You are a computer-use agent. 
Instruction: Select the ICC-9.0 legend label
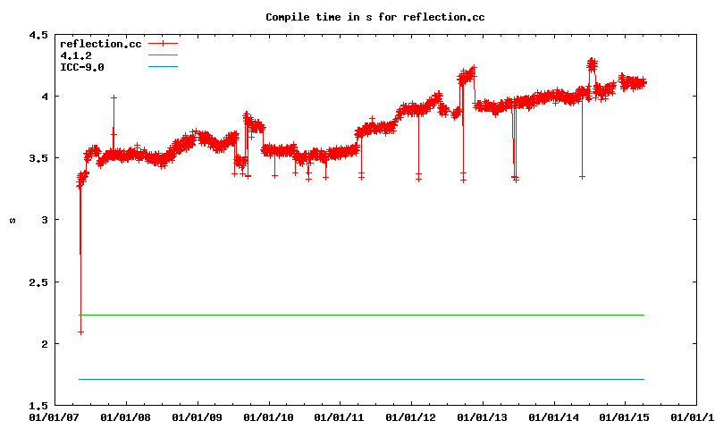click(x=82, y=67)
